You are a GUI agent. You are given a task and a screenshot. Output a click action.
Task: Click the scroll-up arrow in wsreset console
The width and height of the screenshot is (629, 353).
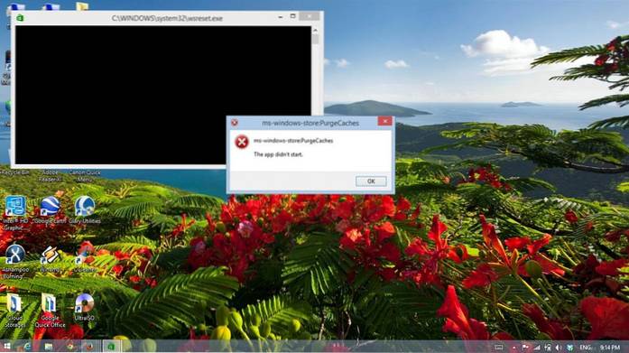click(315, 30)
